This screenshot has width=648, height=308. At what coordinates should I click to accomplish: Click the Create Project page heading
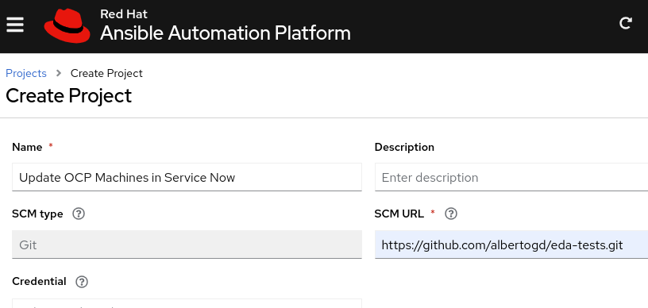68,96
